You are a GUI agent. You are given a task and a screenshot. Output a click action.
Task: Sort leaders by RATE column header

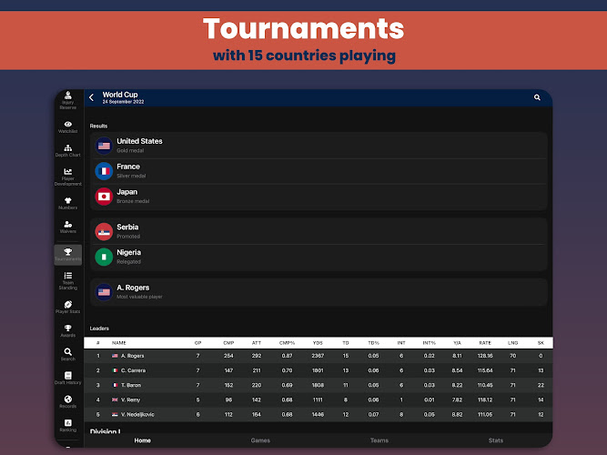tap(483, 343)
